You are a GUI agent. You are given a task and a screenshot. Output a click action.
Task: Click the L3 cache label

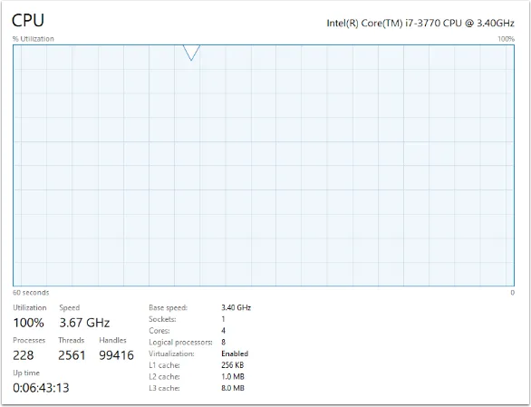pos(164,388)
